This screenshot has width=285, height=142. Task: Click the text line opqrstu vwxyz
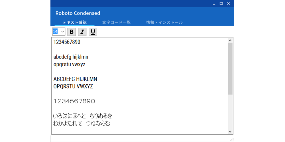70,65
